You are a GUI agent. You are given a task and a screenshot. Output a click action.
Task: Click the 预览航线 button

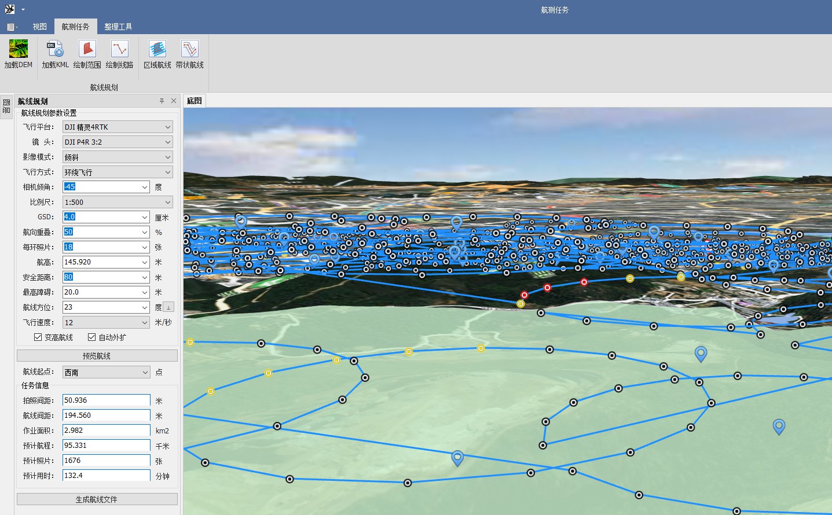pyautogui.click(x=97, y=356)
